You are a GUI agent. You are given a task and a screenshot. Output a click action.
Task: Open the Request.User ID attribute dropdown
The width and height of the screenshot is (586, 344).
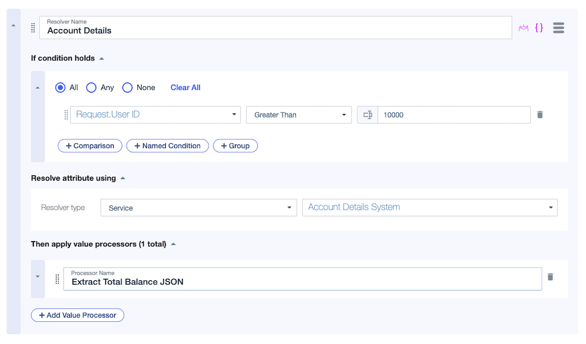(x=155, y=115)
